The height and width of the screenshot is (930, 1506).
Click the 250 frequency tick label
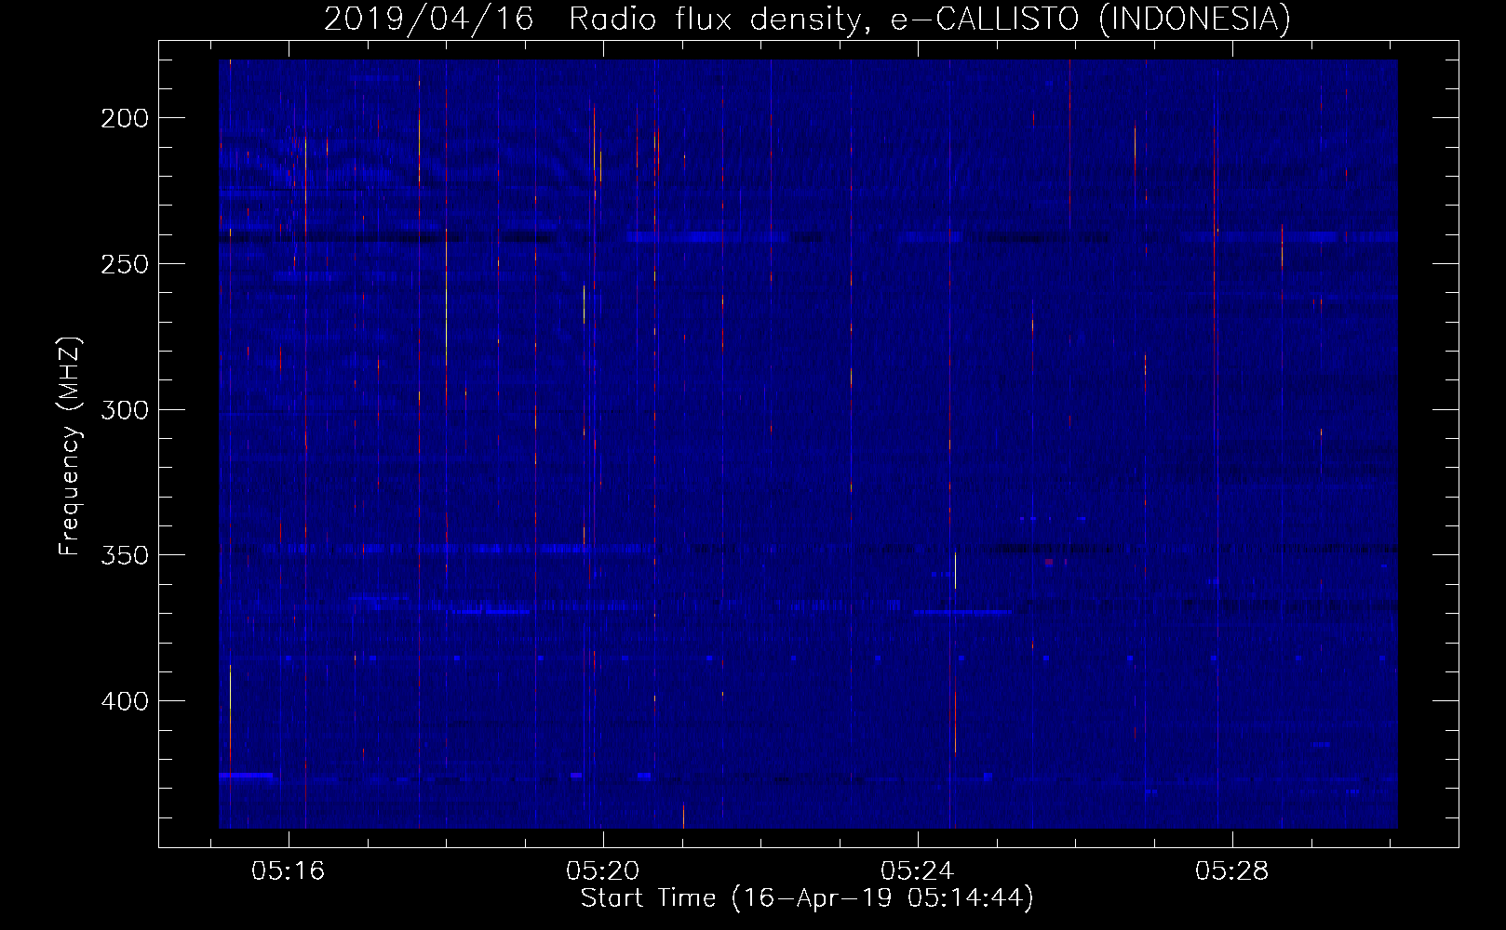[125, 264]
